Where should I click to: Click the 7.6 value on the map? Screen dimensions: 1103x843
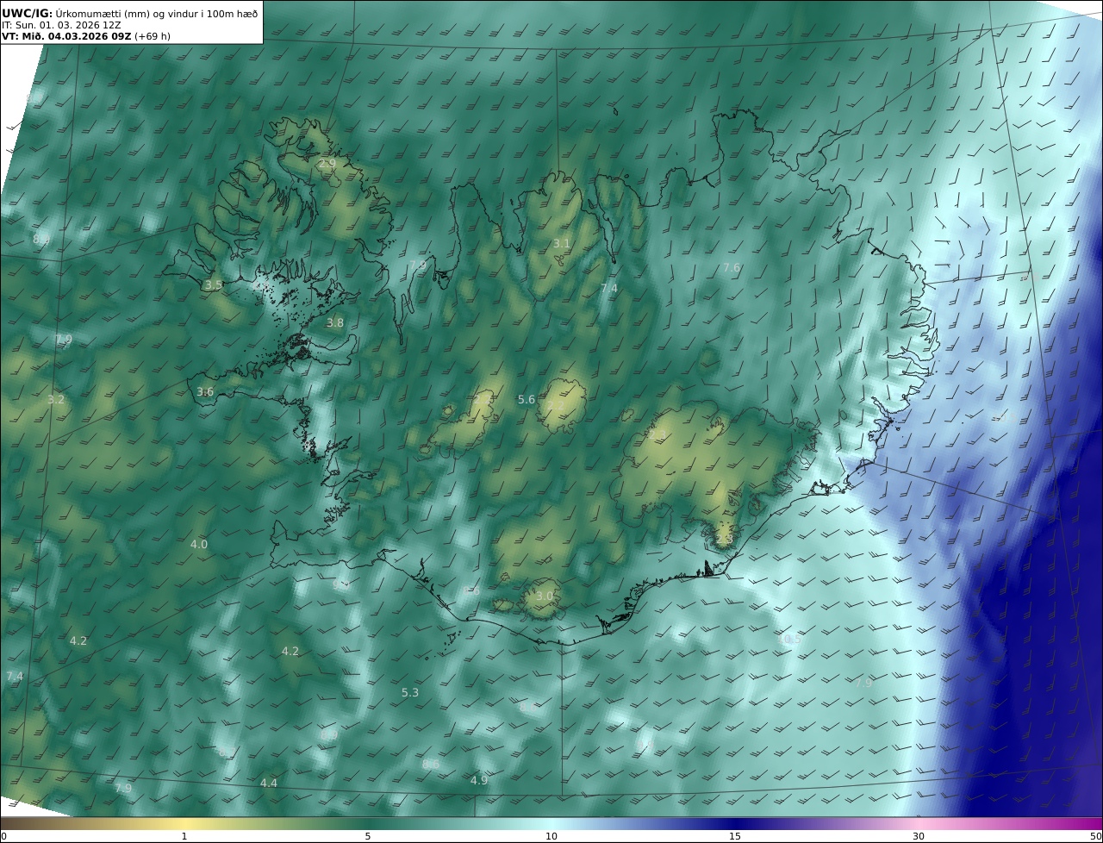coord(732,268)
